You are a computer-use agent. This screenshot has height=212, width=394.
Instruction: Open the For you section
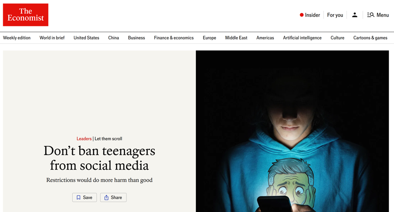[x=335, y=15]
